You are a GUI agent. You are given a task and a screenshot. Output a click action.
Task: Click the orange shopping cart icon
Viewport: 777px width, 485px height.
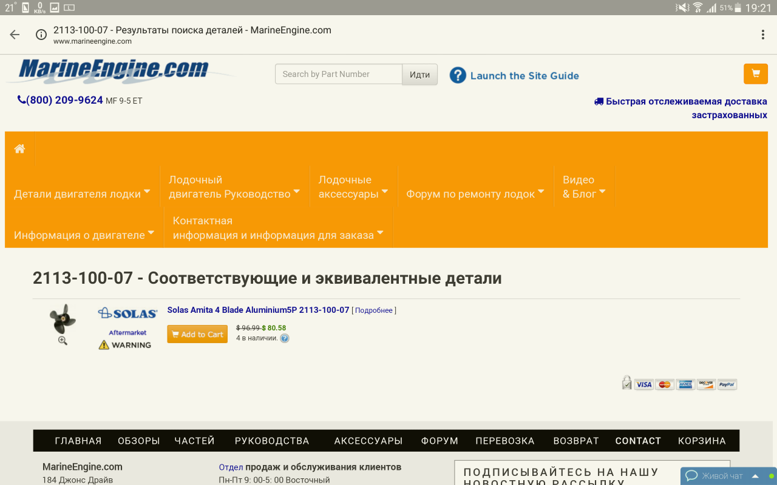coord(755,74)
